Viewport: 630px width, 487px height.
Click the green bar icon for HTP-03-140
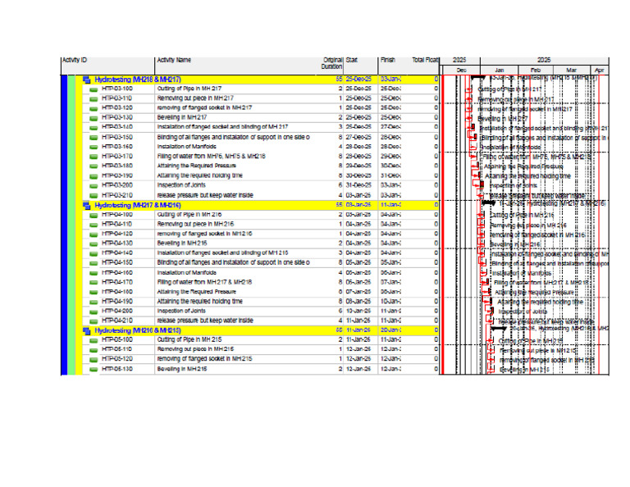click(x=94, y=128)
